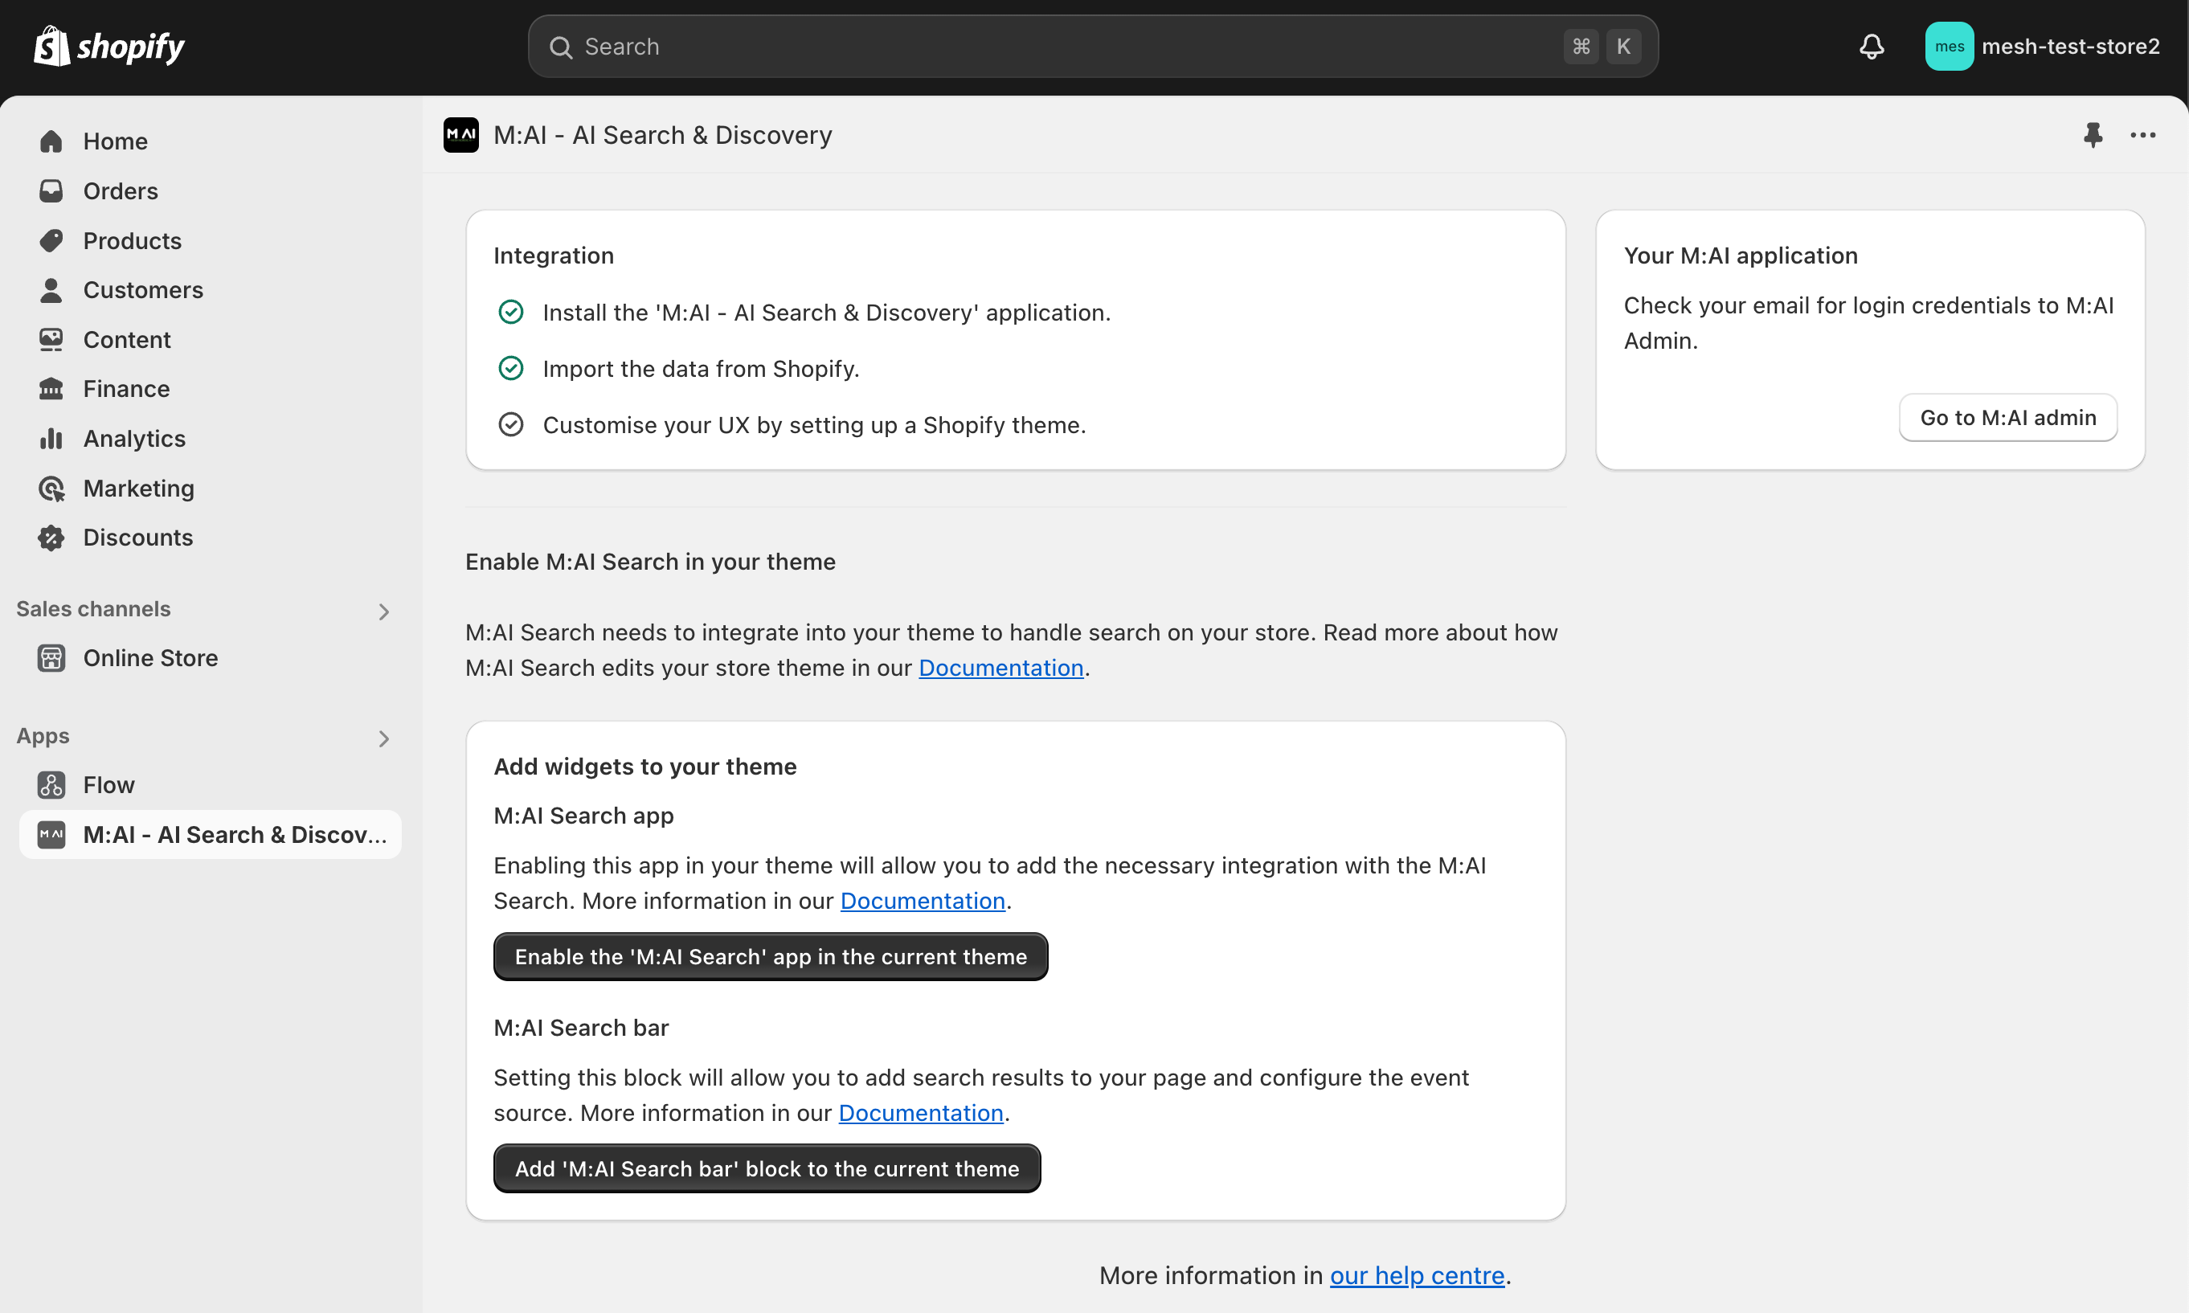2189x1313 pixels.
Task: Click 'Install the M:AI' step text
Action: click(x=826, y=313)
